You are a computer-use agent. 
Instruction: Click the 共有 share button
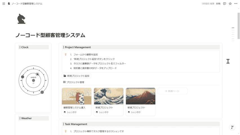tap(218, 4)
